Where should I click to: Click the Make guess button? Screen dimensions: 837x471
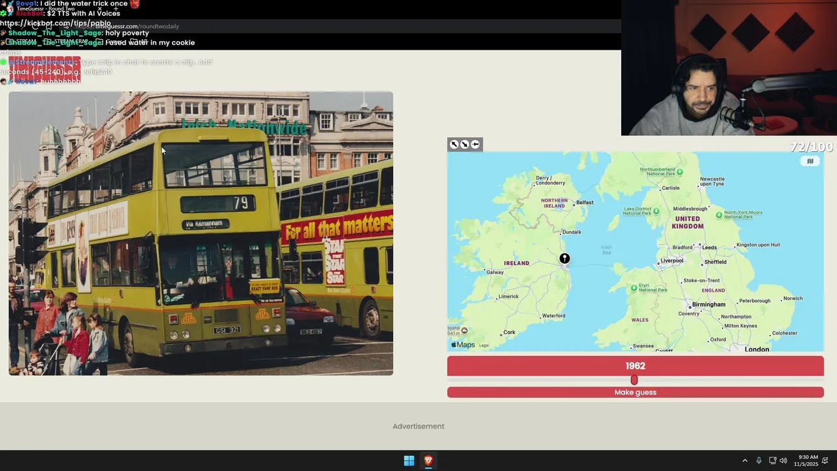(636, 392)
